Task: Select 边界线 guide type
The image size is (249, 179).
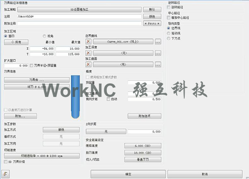Action: [169, 28]
